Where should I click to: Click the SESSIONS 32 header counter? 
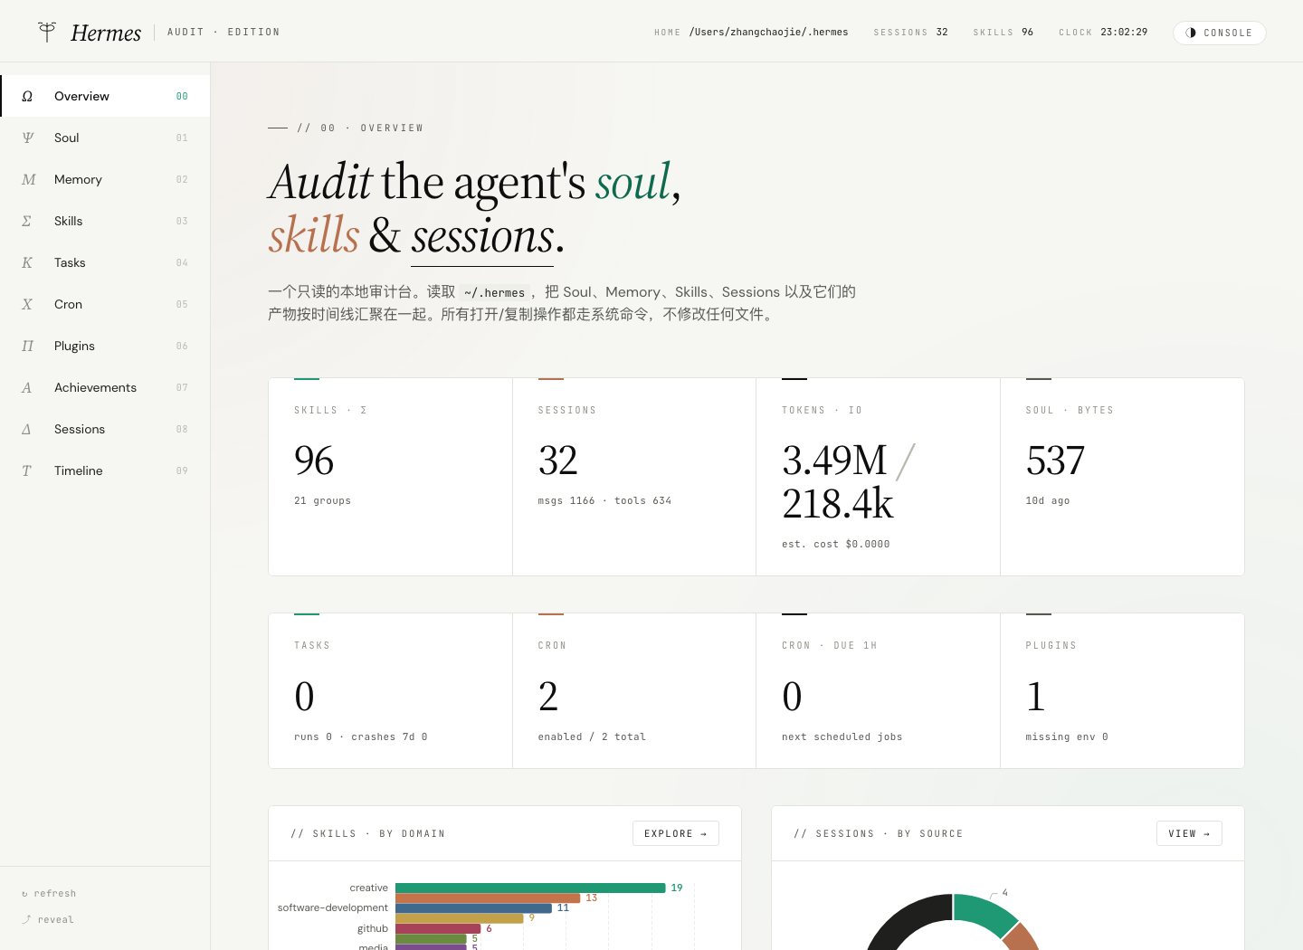(910, 32)
